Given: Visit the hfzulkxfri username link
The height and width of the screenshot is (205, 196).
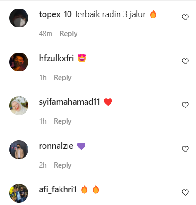Looking at the screenshot, I should click(x=56, y=58).
